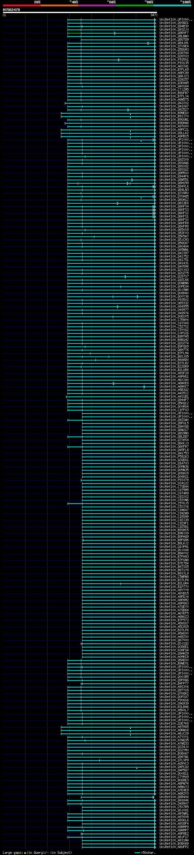Select the UniRef100_Q7GAQ5 label
Image resolution: width=194 pixels, height=855 pixels.
(174, 196)
